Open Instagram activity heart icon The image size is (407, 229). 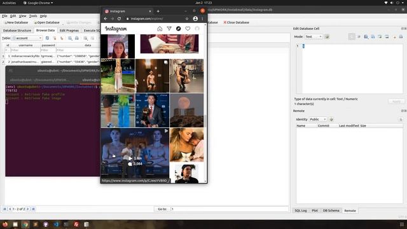coord(188,29)
